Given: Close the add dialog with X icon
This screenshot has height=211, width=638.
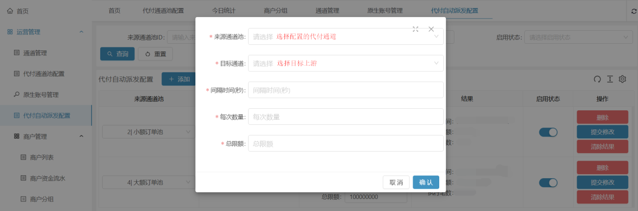Looking at the screenshot, I should [x=431, y=29].
